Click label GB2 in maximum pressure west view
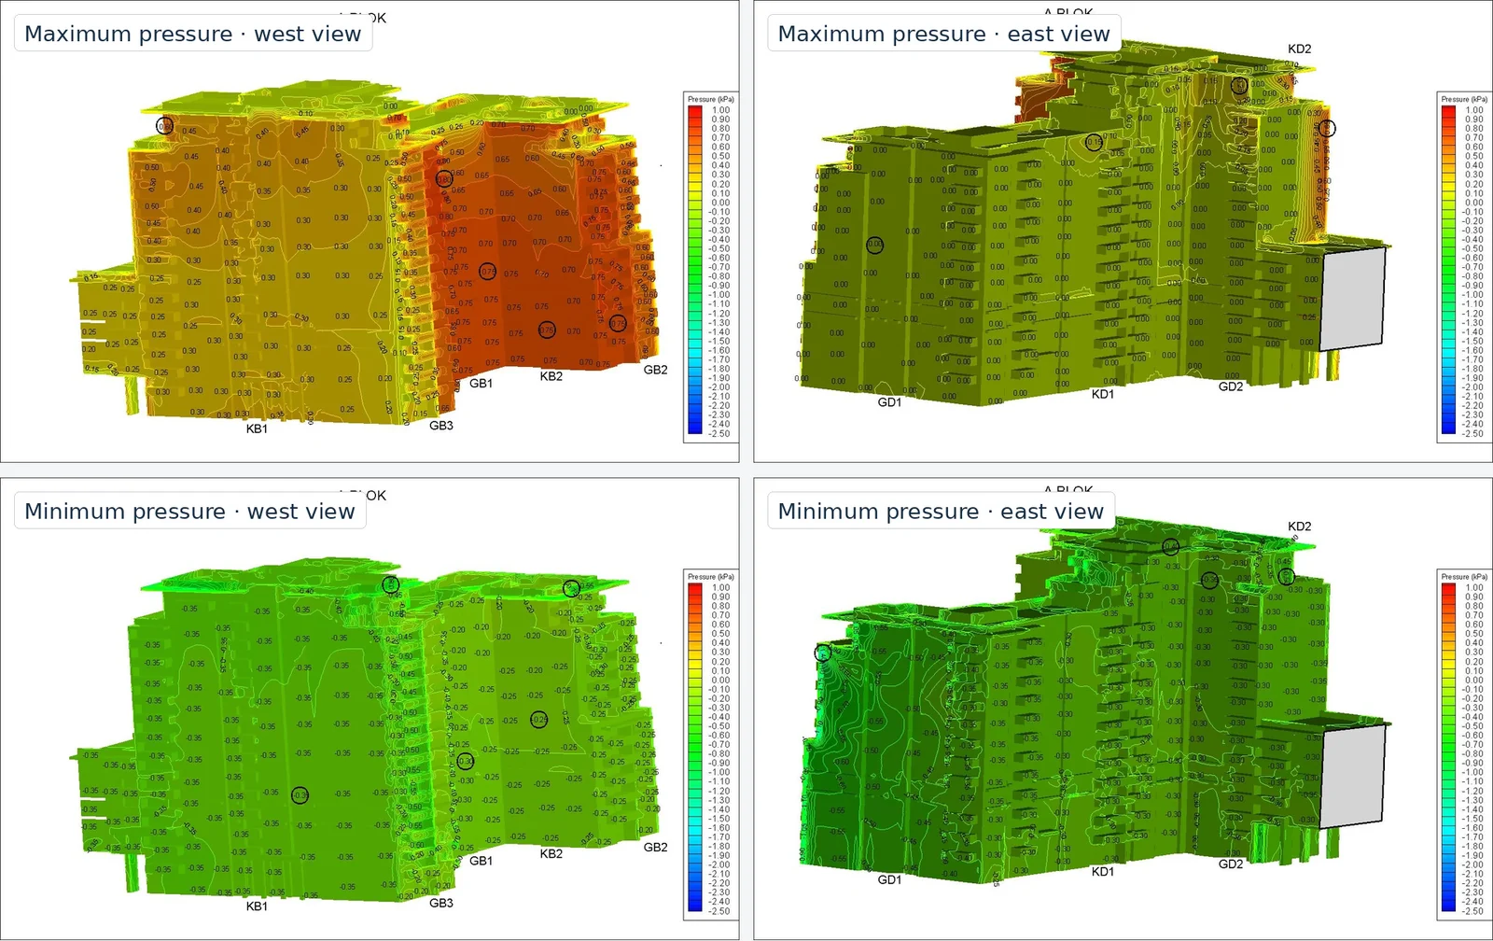1493x941 pixels. click(656, 370)
